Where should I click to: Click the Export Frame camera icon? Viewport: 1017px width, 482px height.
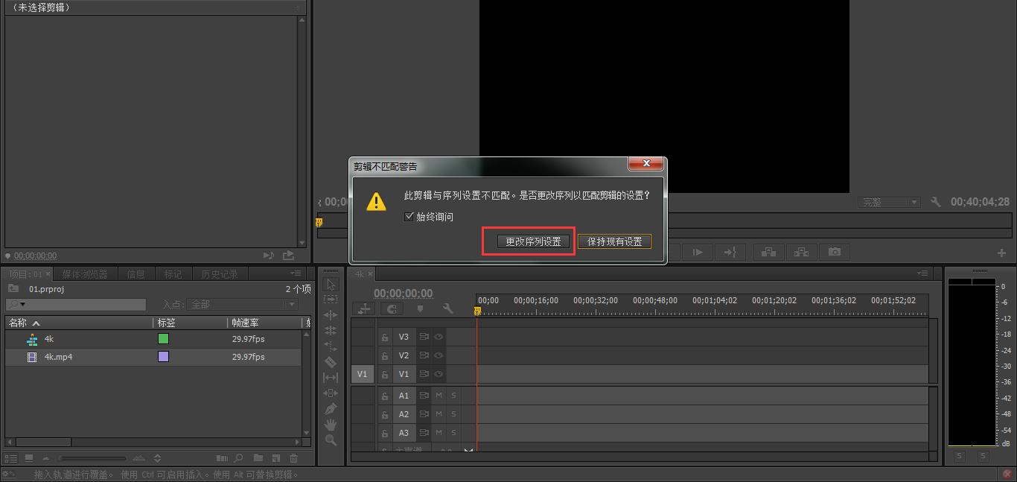click(834, 253)
